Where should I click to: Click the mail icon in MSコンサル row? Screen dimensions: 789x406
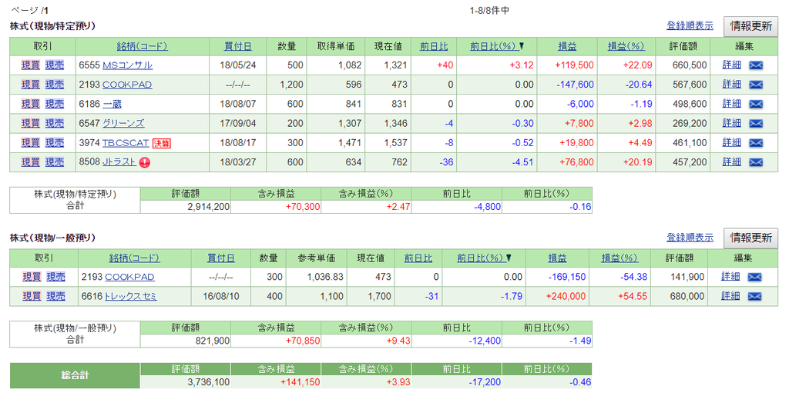(756, 65)
